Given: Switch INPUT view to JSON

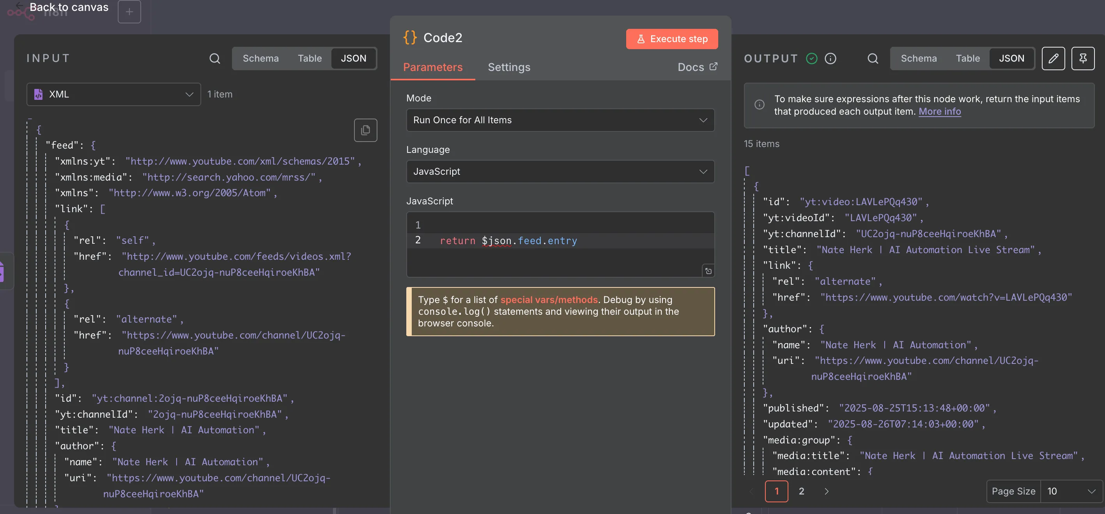Looking at the screenshot, I should [354, 58].
